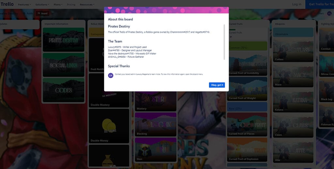
Task: Click the Pirates Destiny heading in dialog
Action: [119, 26]
